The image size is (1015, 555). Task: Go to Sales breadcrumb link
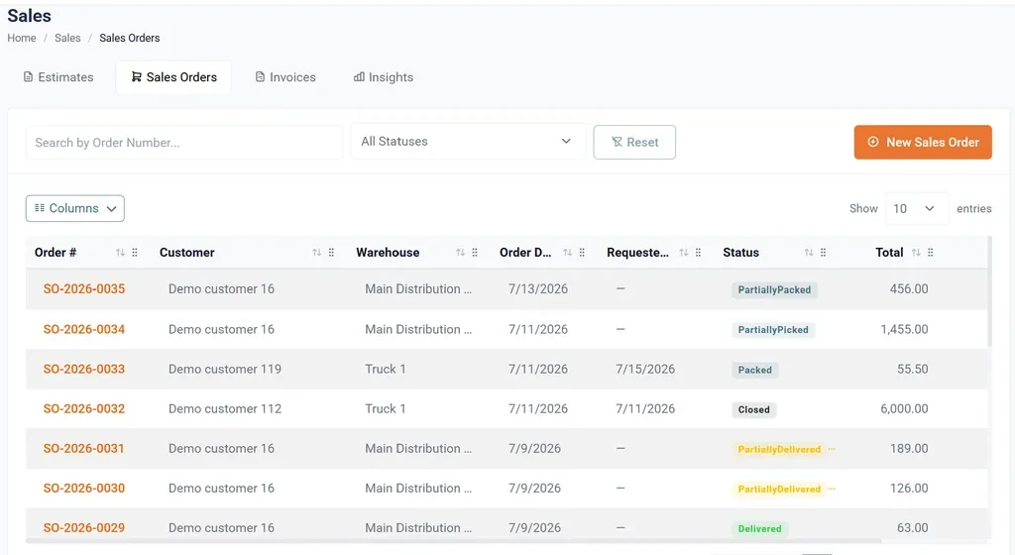[67, 39]
